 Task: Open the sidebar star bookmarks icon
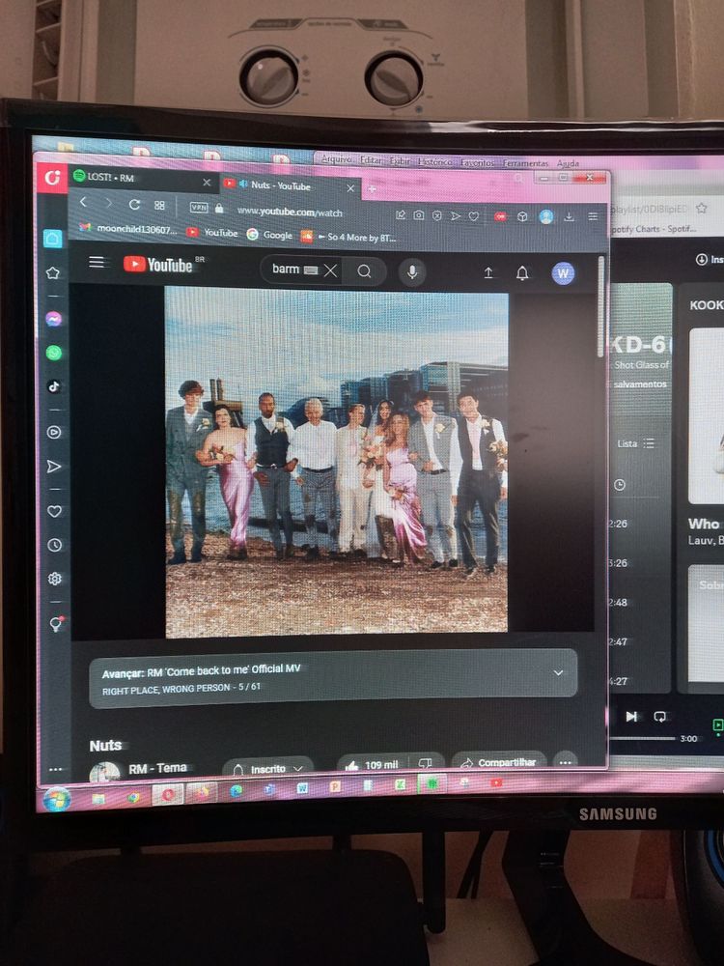(x=53, y=272)
